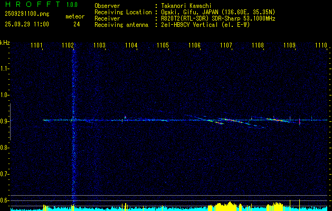
Task: Click the 1106 time axis marker
Action: [x=194, y=45]
